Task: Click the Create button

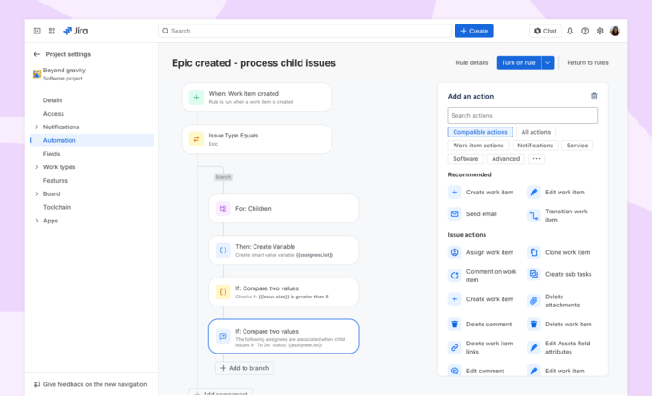Action: 474,31
